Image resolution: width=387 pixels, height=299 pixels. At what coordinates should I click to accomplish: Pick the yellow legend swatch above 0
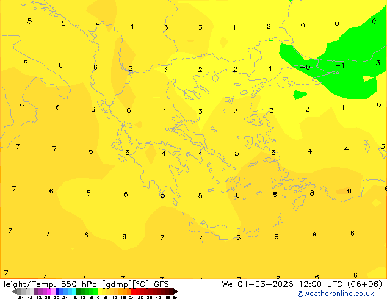[99, 291]
